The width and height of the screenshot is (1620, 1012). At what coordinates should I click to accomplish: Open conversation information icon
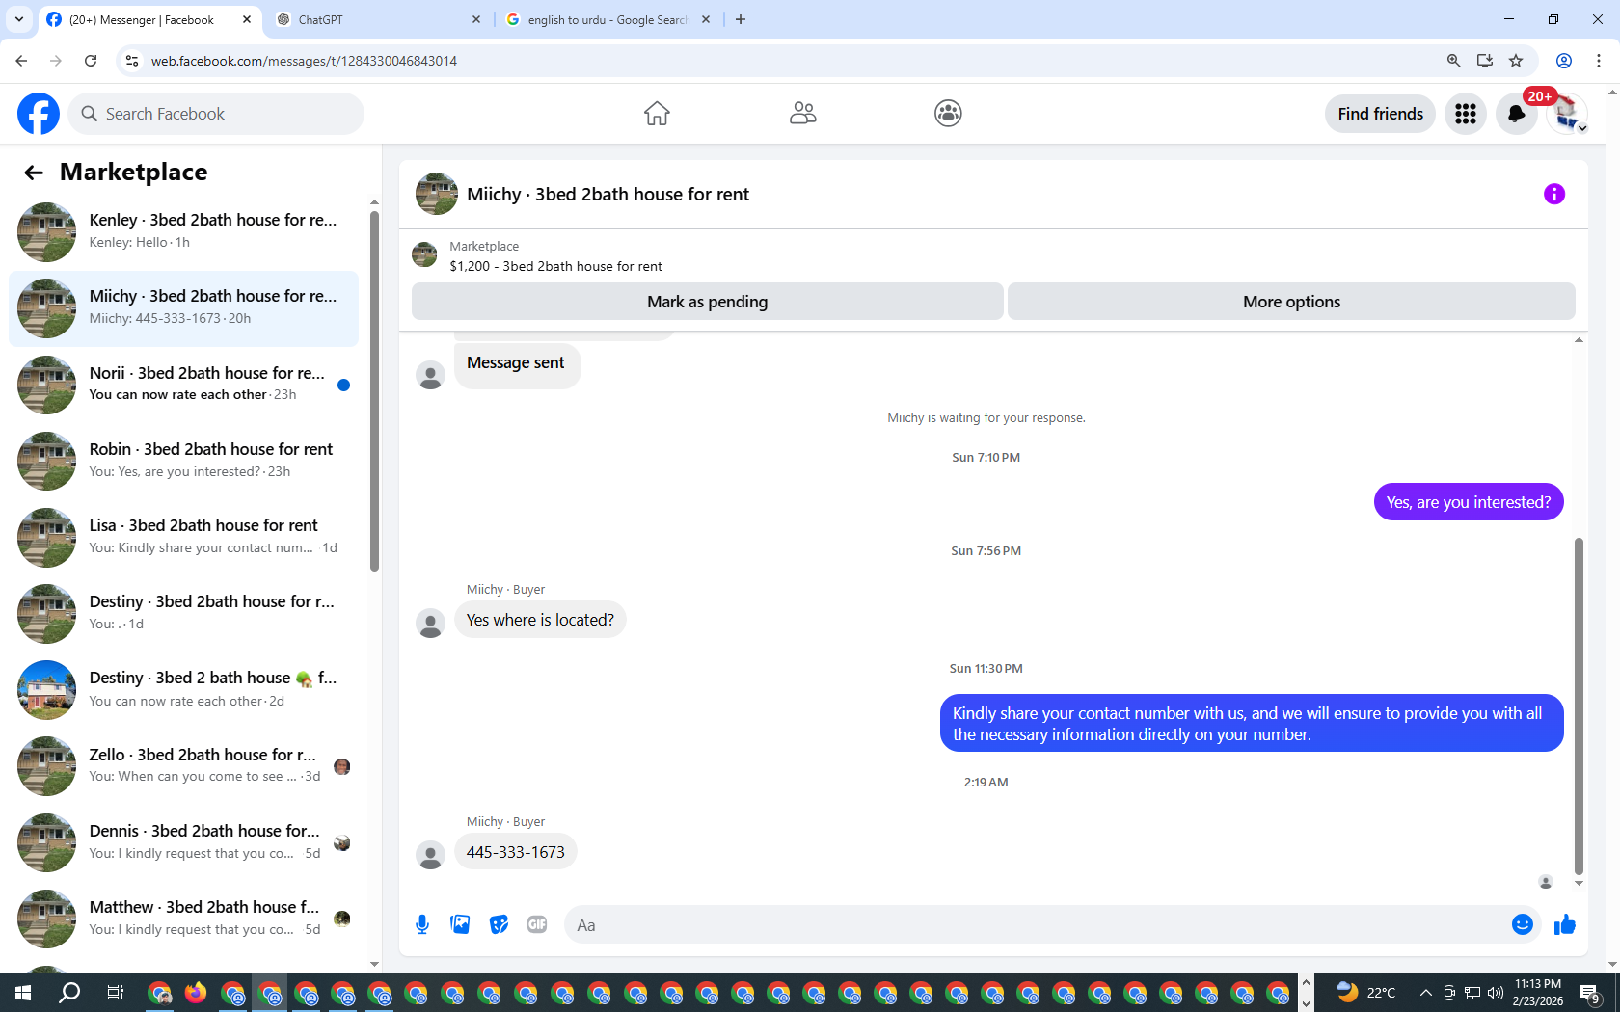point(1554,194)
